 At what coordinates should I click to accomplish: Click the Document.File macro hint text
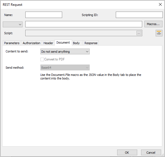click(90, 77)
